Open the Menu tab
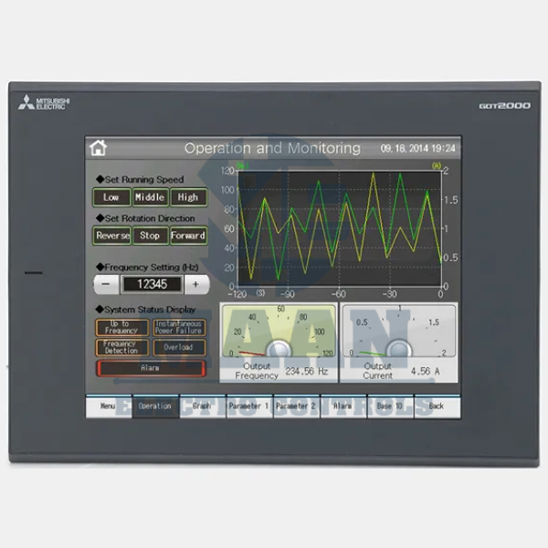This screenshot has width=548, height=548. pyautogui.click(x=109, y=406)
